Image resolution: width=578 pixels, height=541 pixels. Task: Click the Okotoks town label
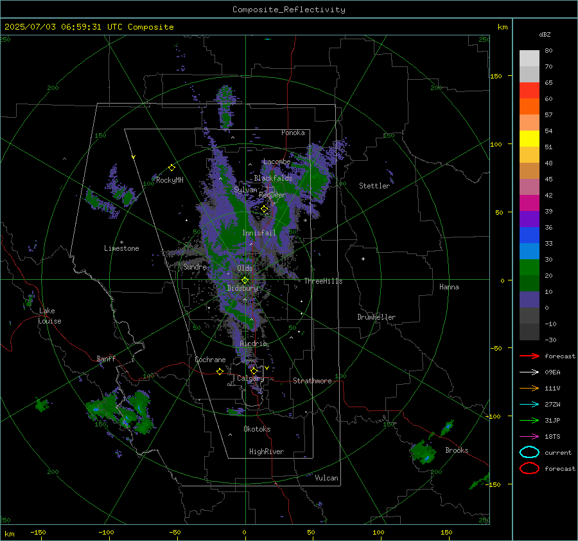257,429
